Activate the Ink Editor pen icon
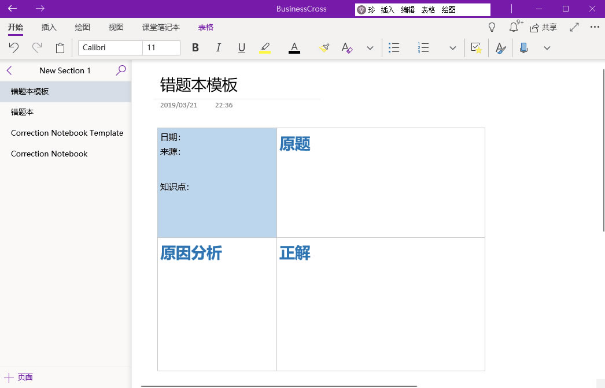The width and height of the screenshot is (605, 388). click(500, 48)
